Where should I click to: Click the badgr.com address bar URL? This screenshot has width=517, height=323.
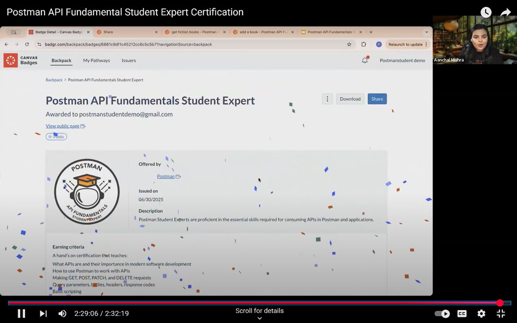(128, 44)
